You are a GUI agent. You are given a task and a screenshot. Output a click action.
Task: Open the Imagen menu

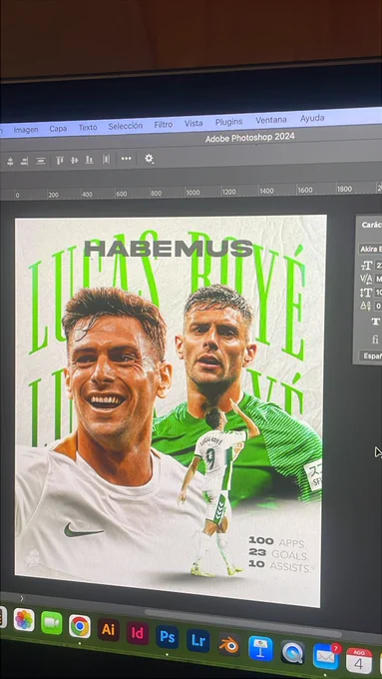tap(26, 130)
